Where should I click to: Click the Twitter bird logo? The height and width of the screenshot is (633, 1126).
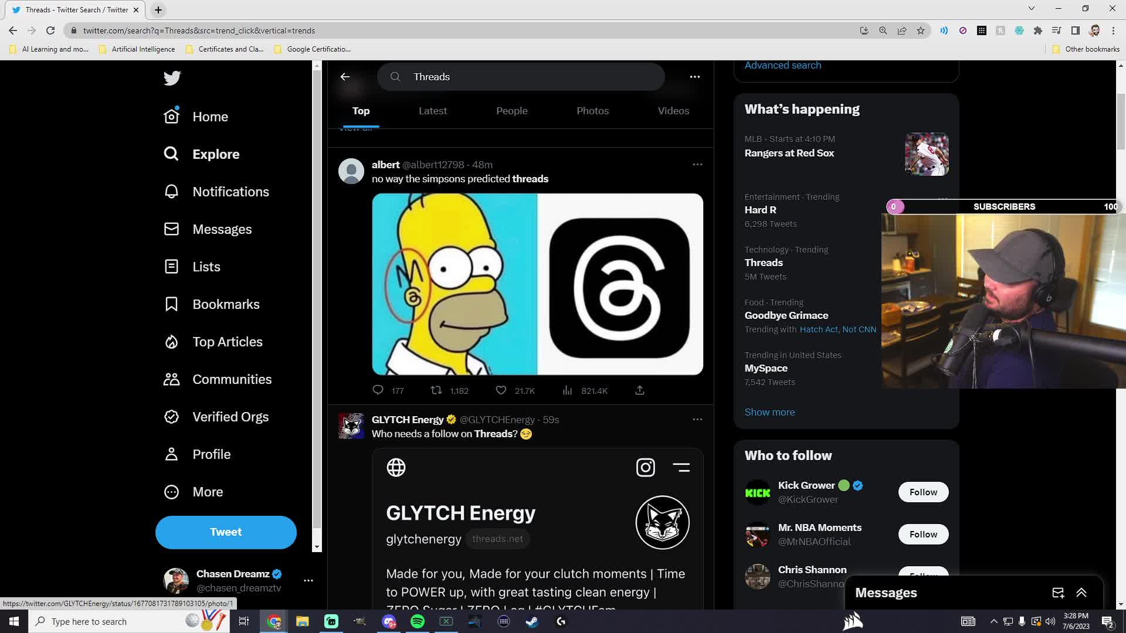point(172,78)
